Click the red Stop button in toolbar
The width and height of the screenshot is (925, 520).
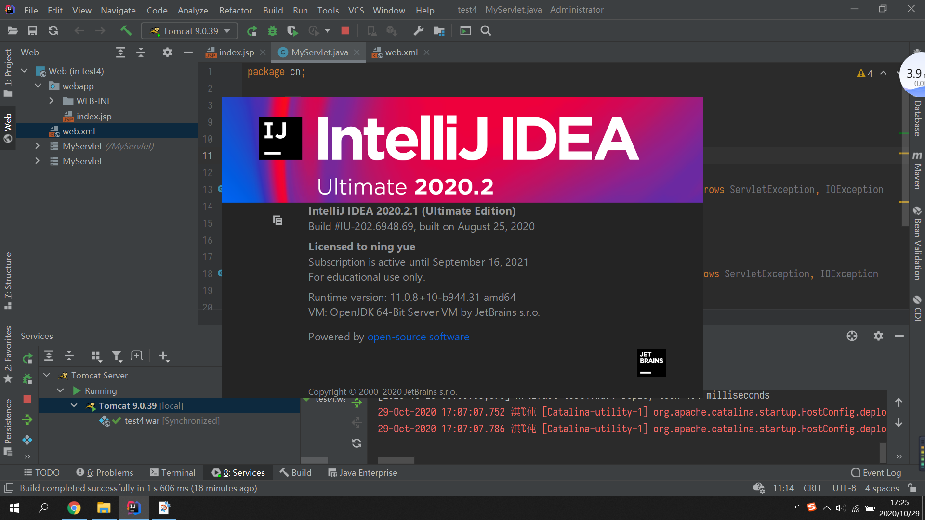[x=345, y=31]
